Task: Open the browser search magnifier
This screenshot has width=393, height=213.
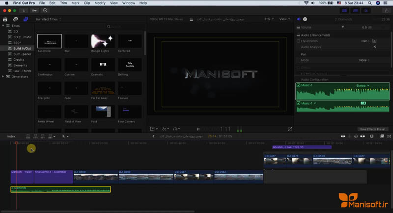Action: (x=109, y=27)
